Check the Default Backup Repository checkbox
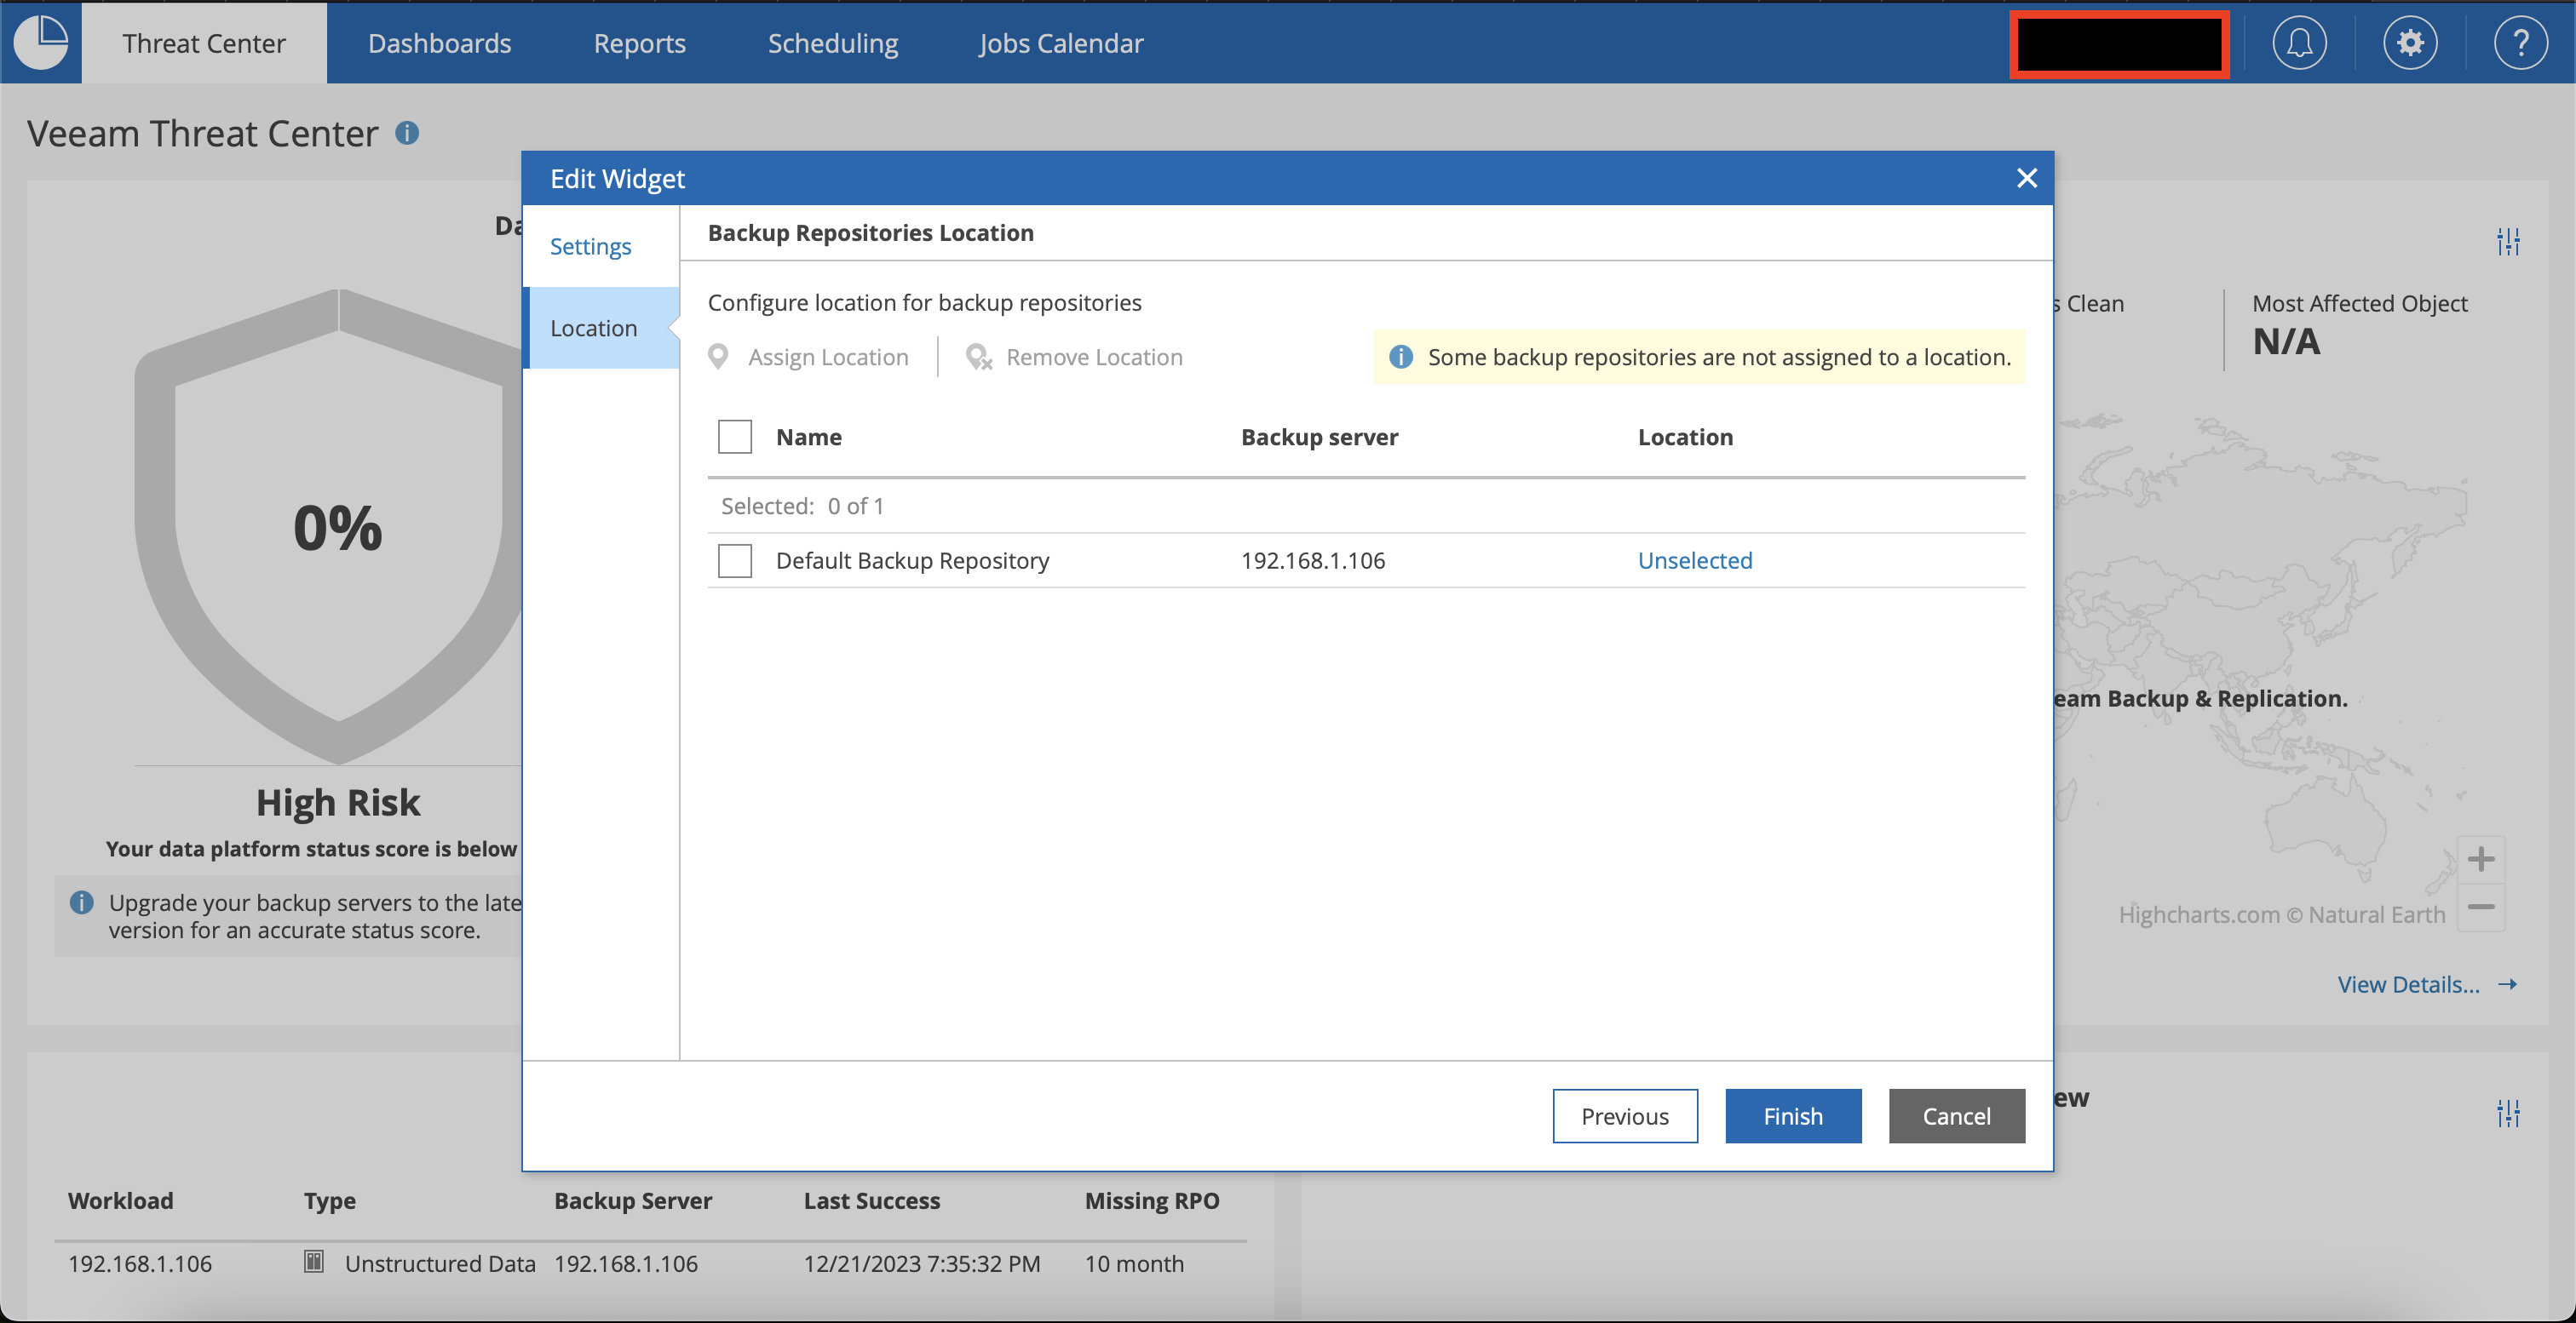Image resolution: width=2576 pixels, height=1323 pixels. [735, 560]
